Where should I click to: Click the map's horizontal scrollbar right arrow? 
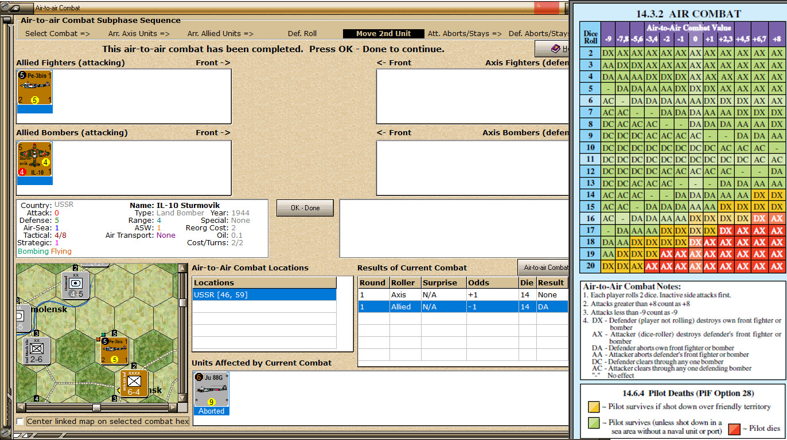pyautogui.click(x=174, y=407)
